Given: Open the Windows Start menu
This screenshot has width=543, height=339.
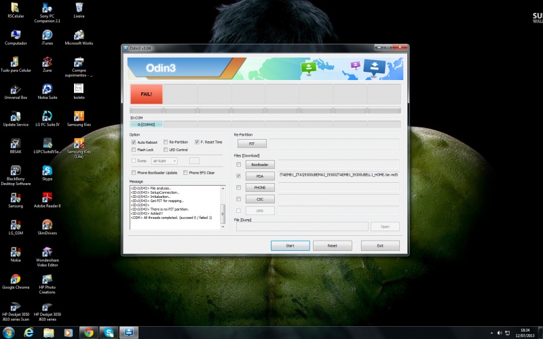Looking at the screenshot, I should 8,332.
